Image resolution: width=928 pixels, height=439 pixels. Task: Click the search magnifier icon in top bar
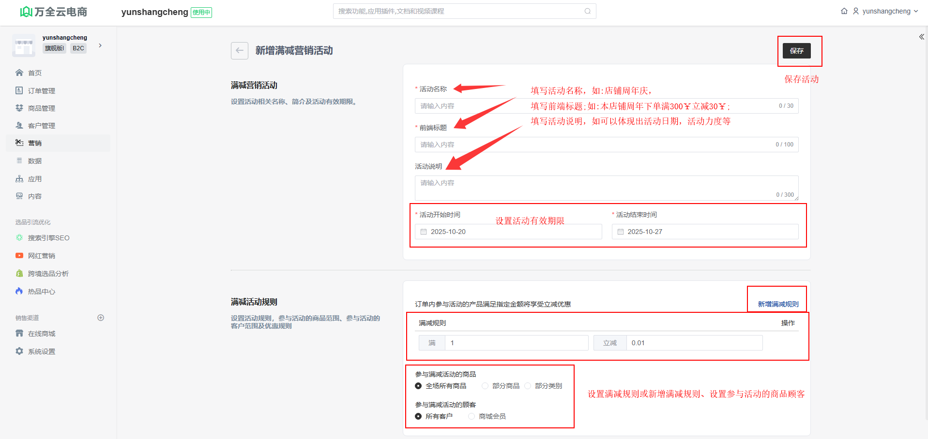pyautogui.click(x=587, y=11)
